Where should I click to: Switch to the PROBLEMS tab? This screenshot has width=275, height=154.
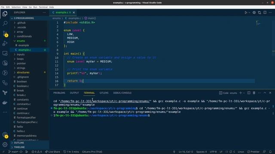coord(59,93)
